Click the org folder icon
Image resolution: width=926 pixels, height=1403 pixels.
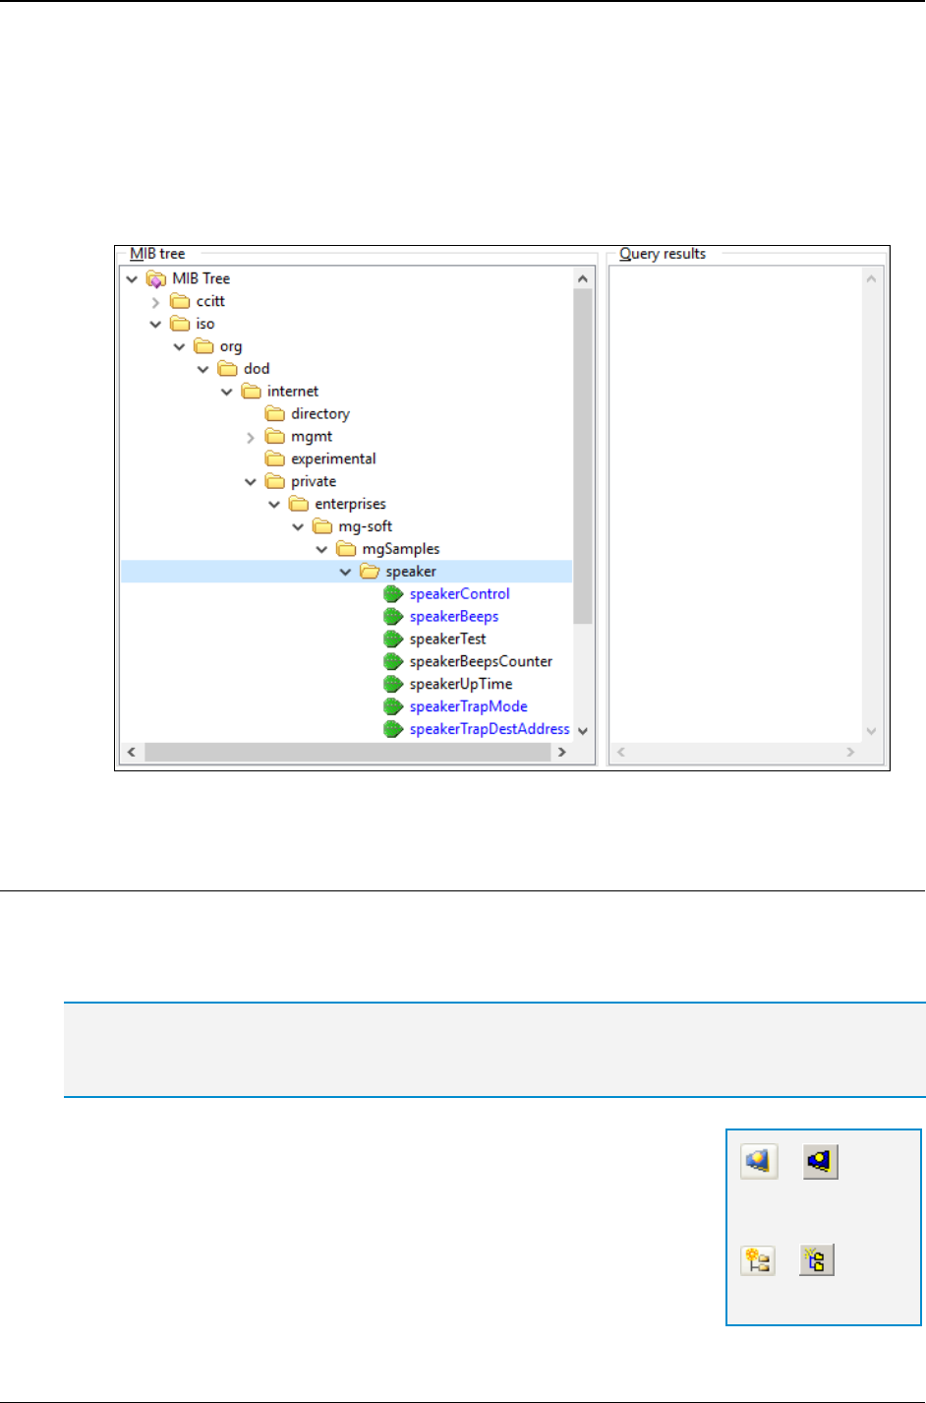(x=203, y=346)
